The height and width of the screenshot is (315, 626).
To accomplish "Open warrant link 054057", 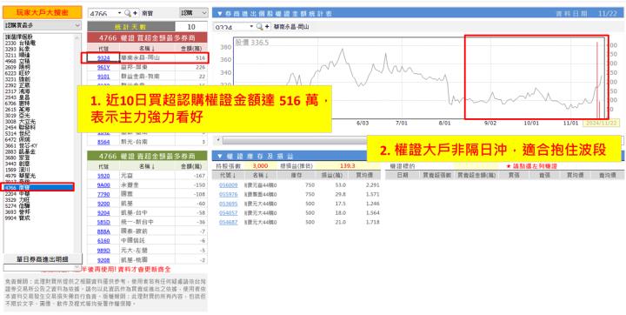I will 229,213.
